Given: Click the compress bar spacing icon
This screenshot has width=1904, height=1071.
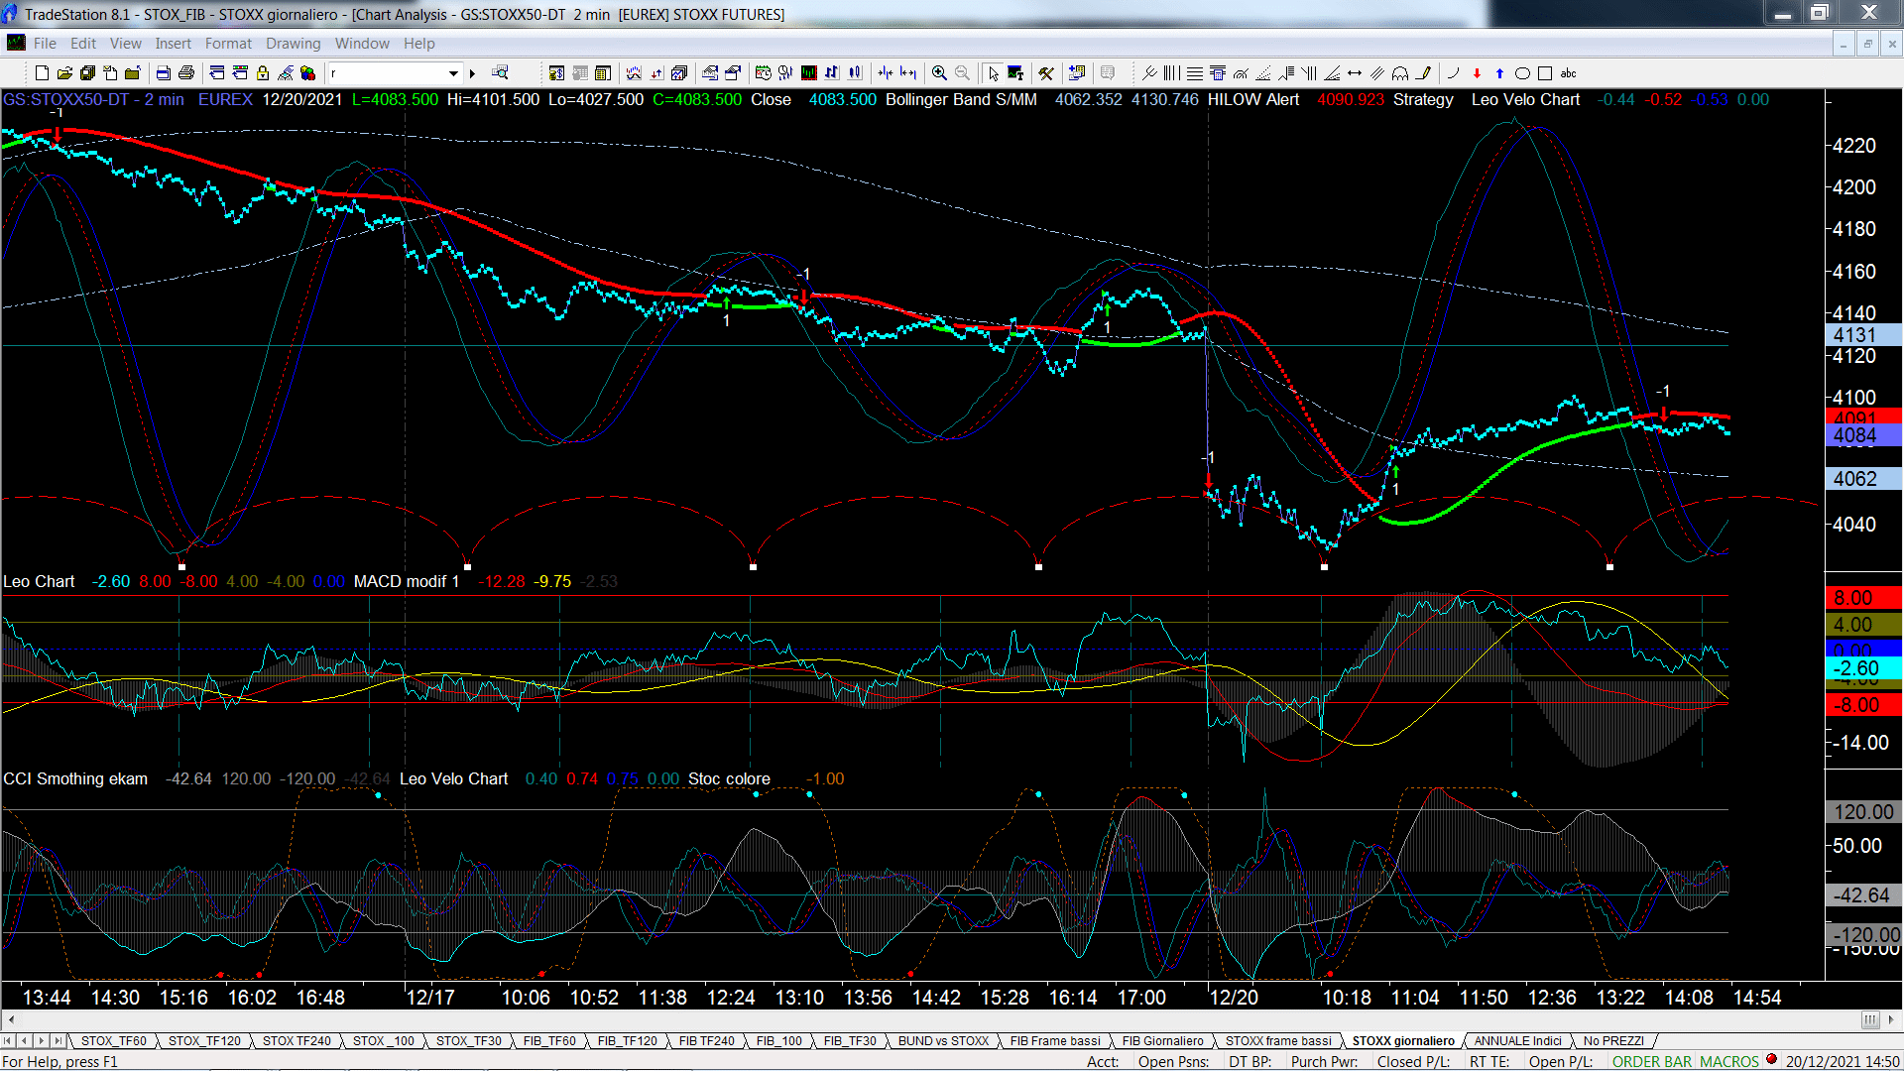Looking at the screenshot, I should click(886, 73).
